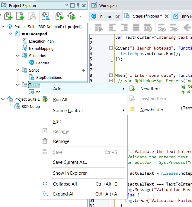
Task: Click the Run project suite toolbar icon
Action: [x=72, y=16]
